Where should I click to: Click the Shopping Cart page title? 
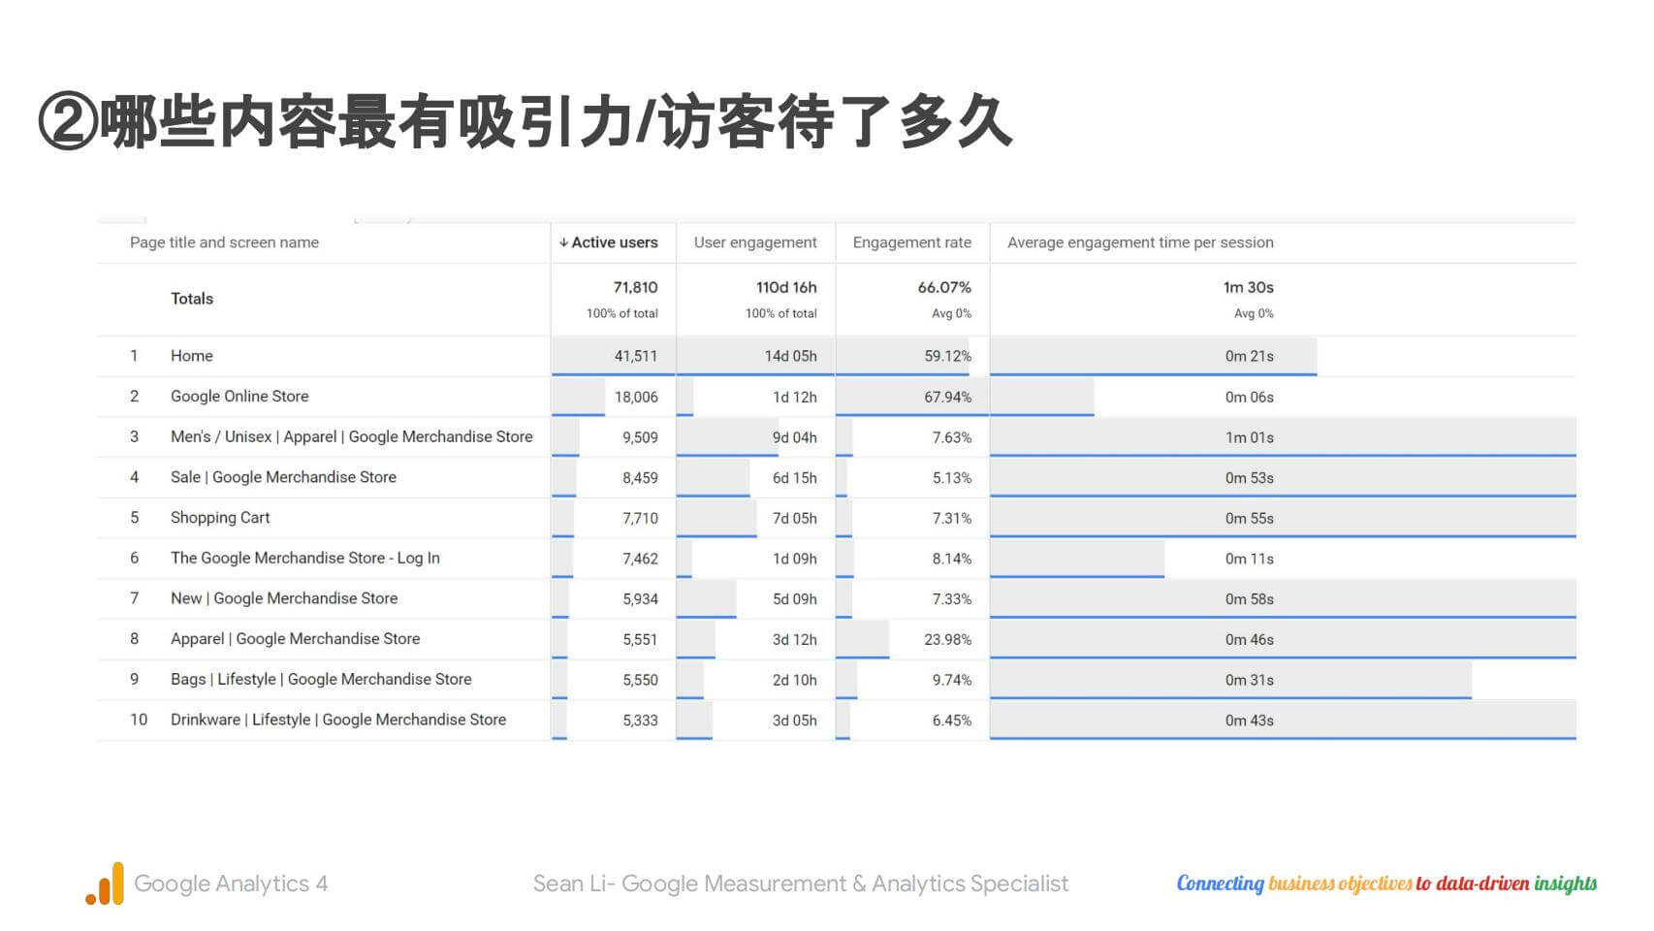(220, 518)
